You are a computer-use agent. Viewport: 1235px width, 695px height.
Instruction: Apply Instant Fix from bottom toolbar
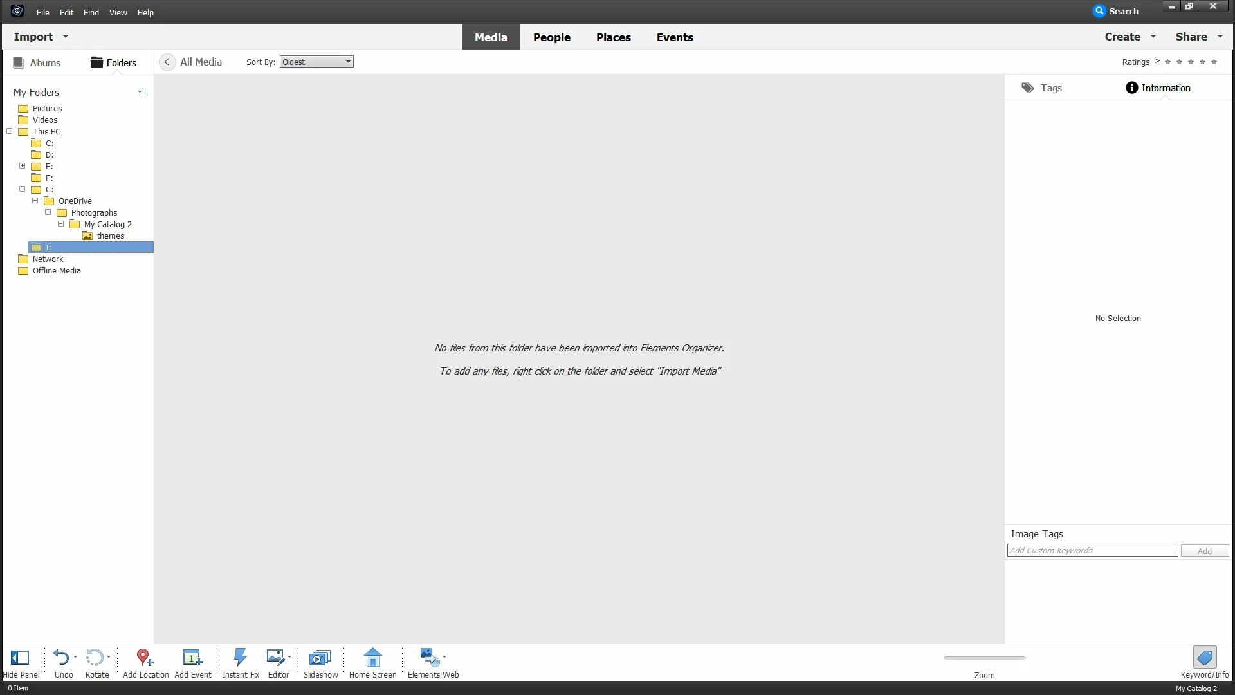(240, 658)
